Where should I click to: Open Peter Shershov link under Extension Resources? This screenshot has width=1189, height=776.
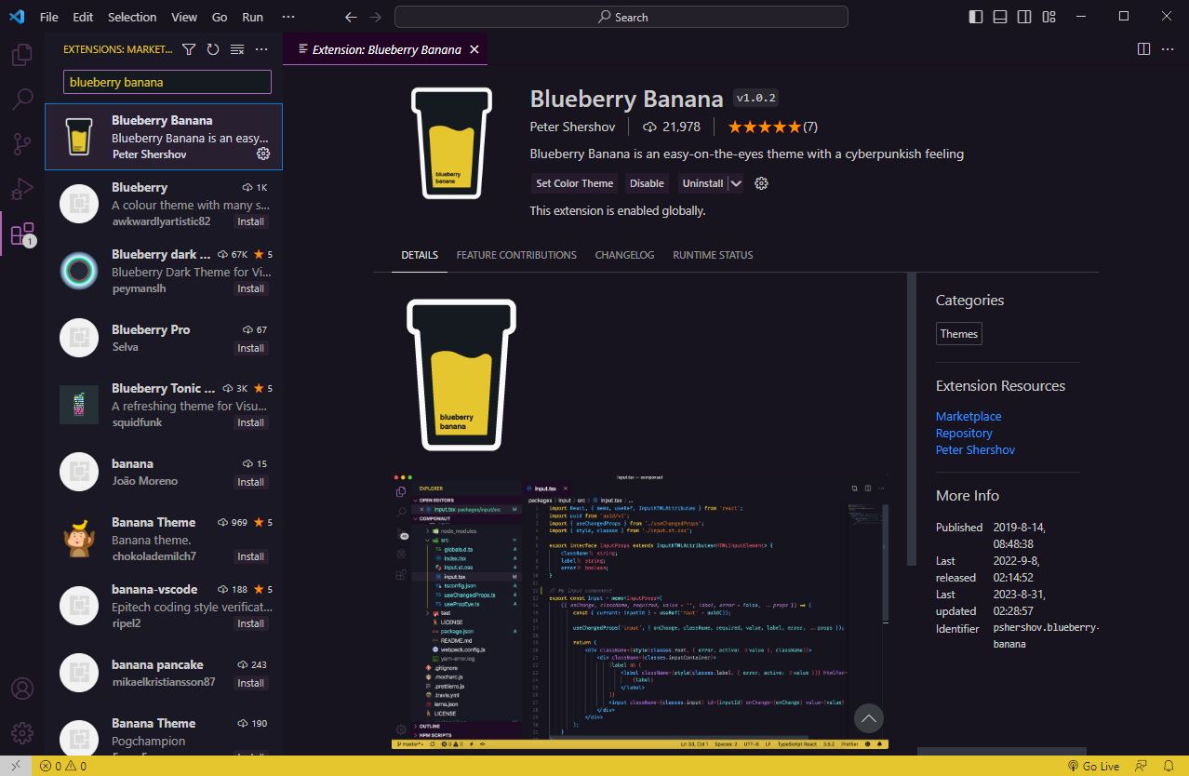975,449
